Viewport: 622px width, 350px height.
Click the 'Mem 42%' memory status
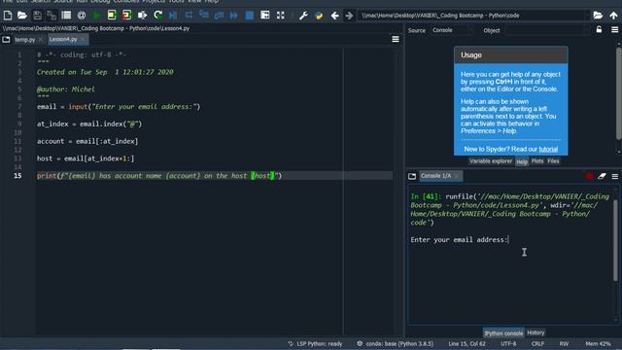[x=598, y=343]
